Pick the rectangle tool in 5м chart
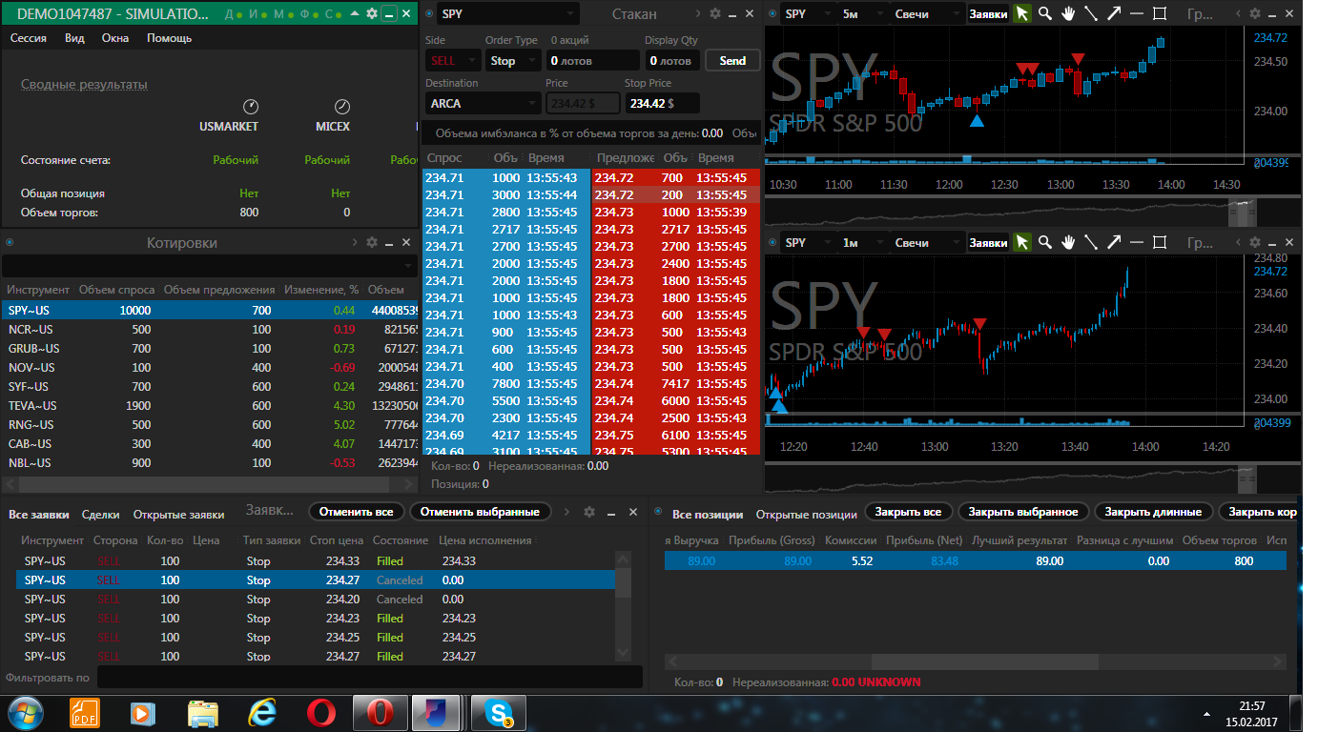Screen dimensions: 1318x732 (1160, 13)
